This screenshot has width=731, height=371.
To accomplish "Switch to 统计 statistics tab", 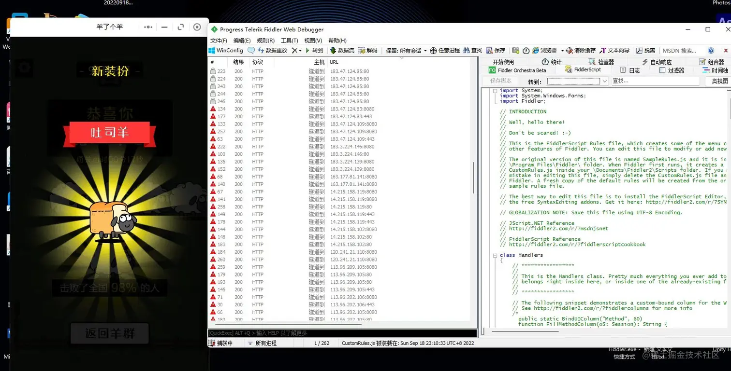I will click(552, 62).
